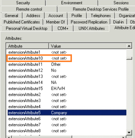
Task: Click the 'No' value of extensionAttribute12
Action: coord(54,71)
